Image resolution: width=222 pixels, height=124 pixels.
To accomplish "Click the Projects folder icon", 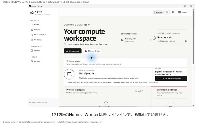I will [x=32, y=30].
